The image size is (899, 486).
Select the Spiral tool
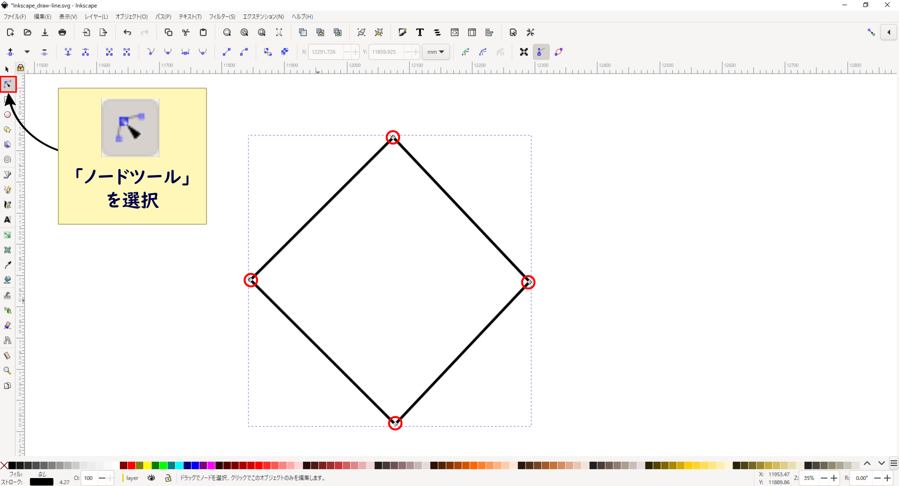(7, 160)
